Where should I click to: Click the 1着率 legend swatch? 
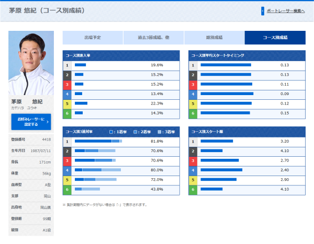(111, 132)
